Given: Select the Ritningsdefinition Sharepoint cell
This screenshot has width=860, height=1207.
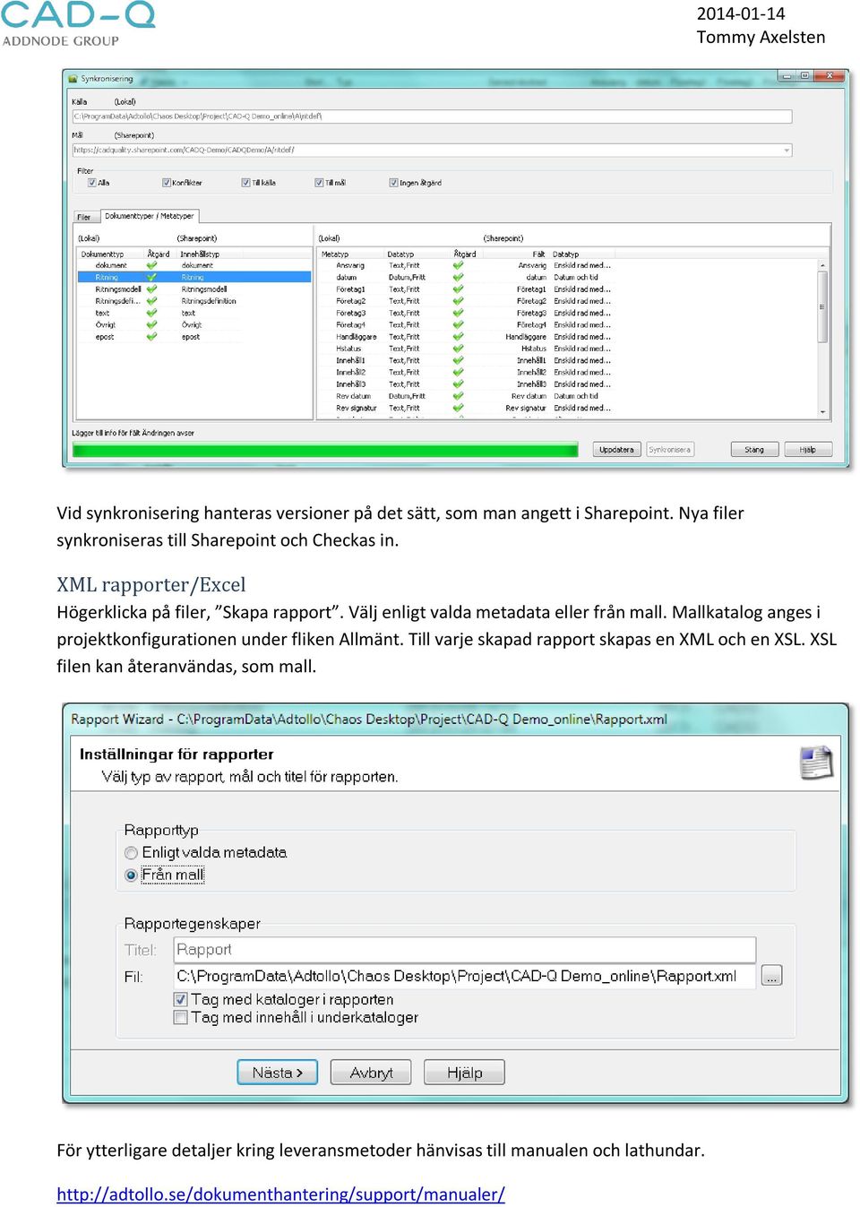Looking at the screenshot, I should (x=209, y=301).
